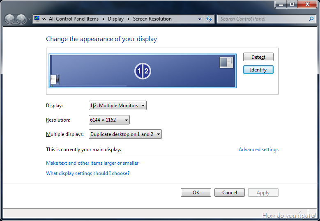Open Make text and other items larger link
The height and width of the screenshot is (221, 320).
pos(92,163)
